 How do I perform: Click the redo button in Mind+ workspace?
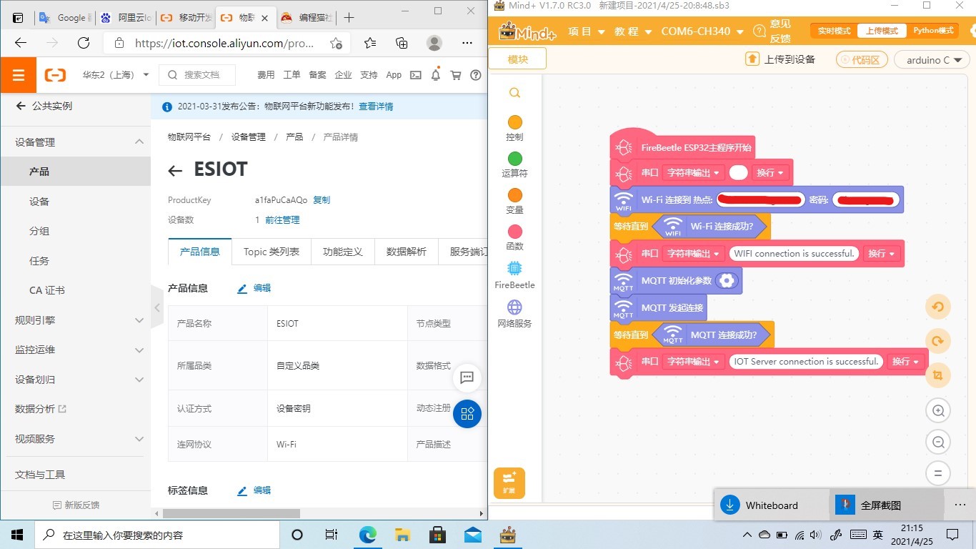938,341
